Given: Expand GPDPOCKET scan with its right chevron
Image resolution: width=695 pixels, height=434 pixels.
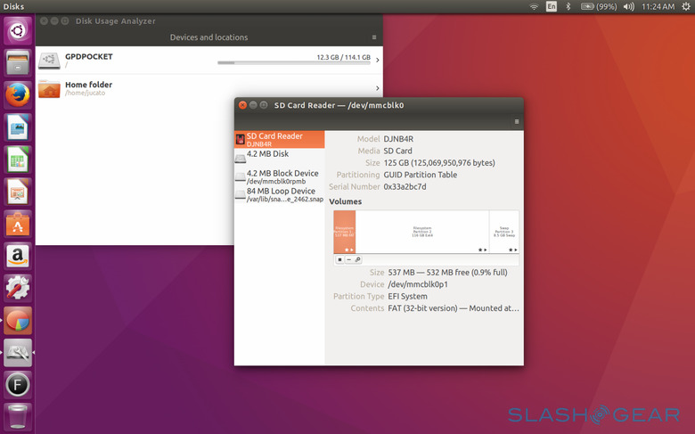Looking at the screenshot, I should (378, 60).
